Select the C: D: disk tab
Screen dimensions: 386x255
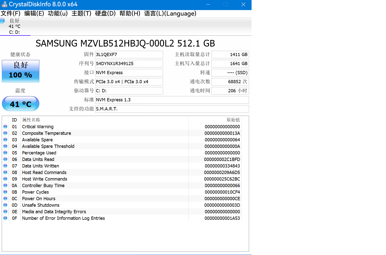(x=15, y=26)
